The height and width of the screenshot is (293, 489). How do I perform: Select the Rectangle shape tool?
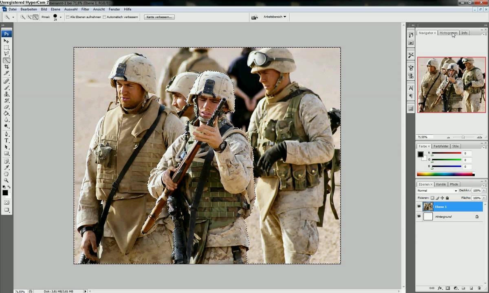[x=7, y=153]
